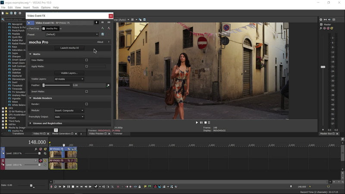Image resolution: width=345 pixels, height=194 pixels.
Task: Enable the View Matte checkbox
Action: (87, 60)
